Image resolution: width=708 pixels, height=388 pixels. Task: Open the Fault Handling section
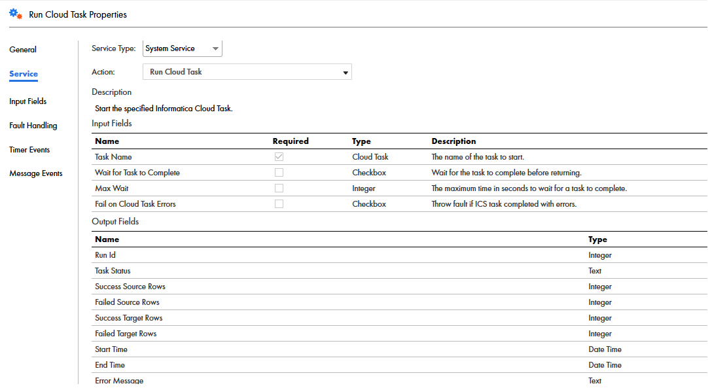click(33, 126)
